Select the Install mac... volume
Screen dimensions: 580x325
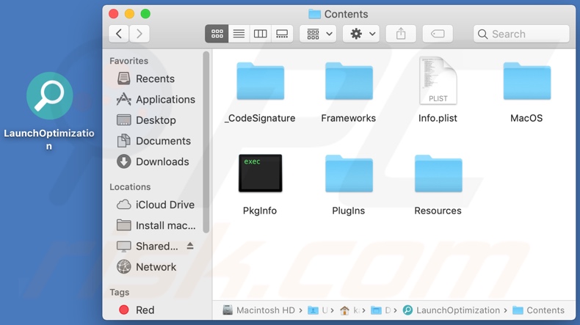(x=156, y=225)
